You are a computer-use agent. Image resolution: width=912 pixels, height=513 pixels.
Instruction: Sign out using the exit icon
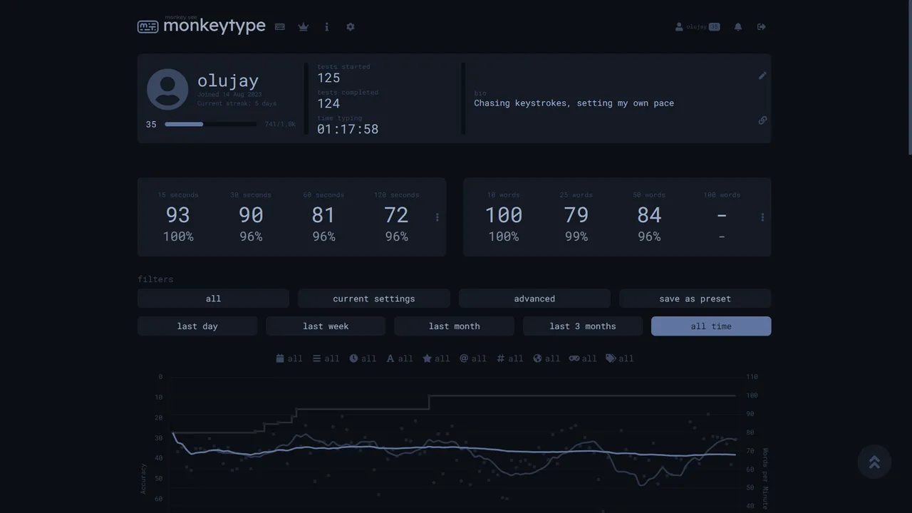pyautogui.click(x=762, y=27)
